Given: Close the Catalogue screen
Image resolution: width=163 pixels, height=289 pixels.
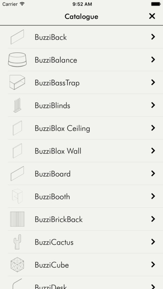Looking at the screenshot, I should click(152, 16).
